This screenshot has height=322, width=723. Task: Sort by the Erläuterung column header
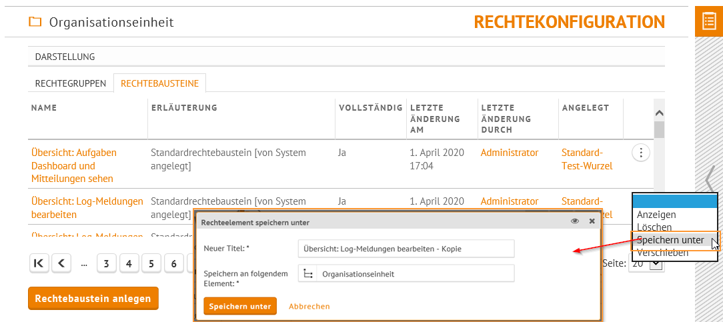185,108
